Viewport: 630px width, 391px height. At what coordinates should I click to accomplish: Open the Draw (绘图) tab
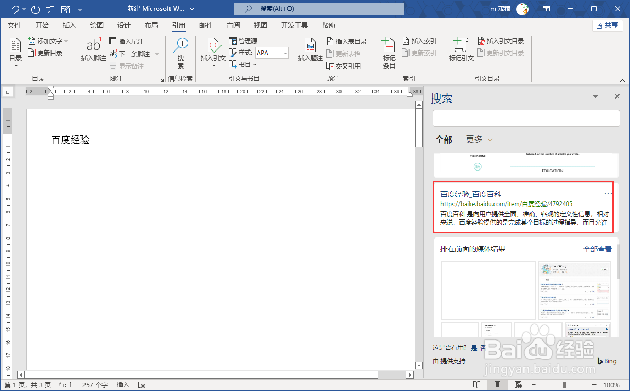point(97,25)
